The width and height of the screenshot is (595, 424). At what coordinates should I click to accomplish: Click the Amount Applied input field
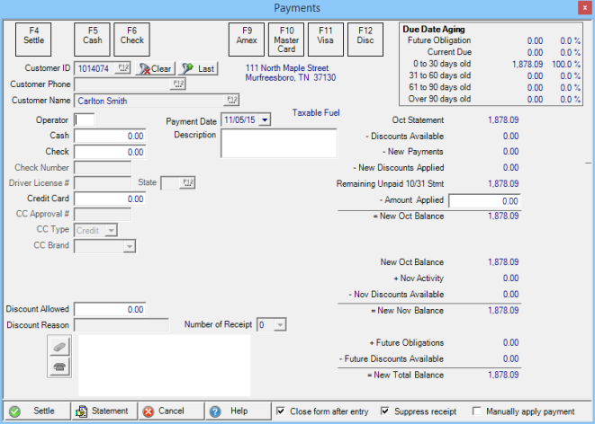click(x=482, y=200)
